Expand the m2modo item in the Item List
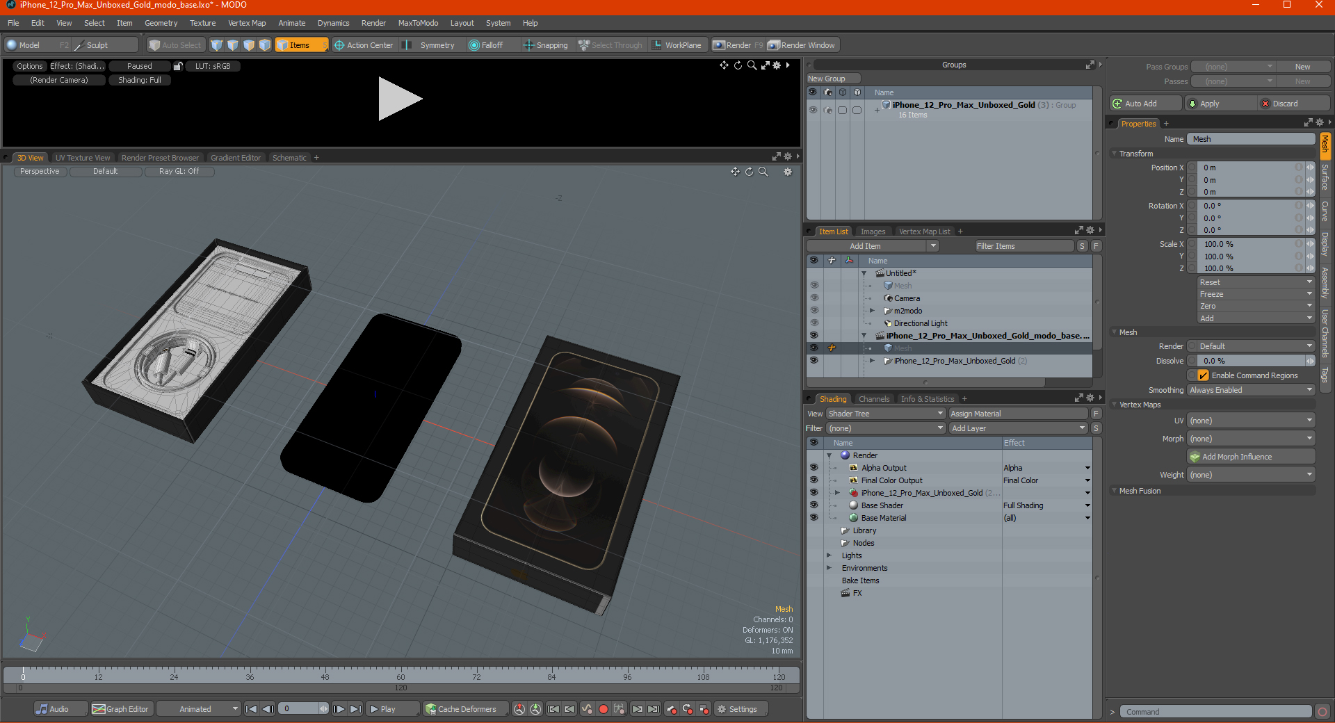Viewport: 1335px width, 723px height. coord(873,311)
